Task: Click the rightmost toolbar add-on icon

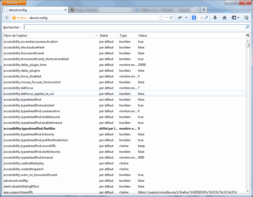Action: [246, 18]
